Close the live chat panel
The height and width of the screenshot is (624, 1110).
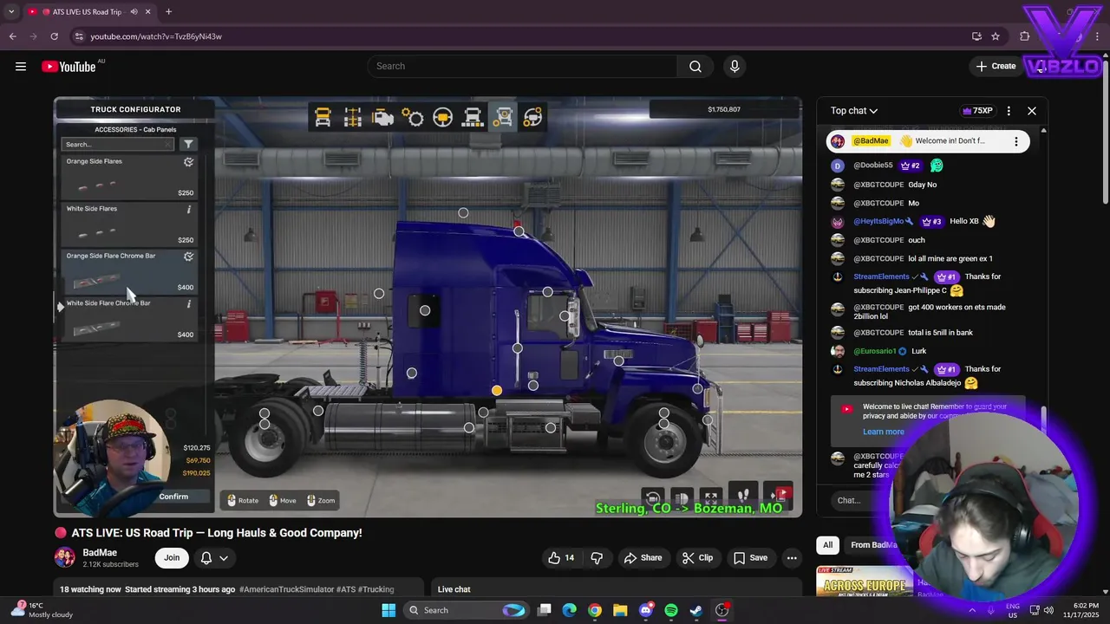coord(1032,111)
